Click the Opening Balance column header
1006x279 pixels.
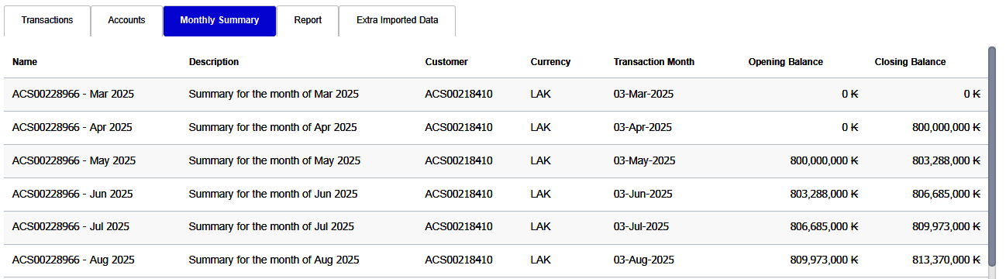point(785,62)
